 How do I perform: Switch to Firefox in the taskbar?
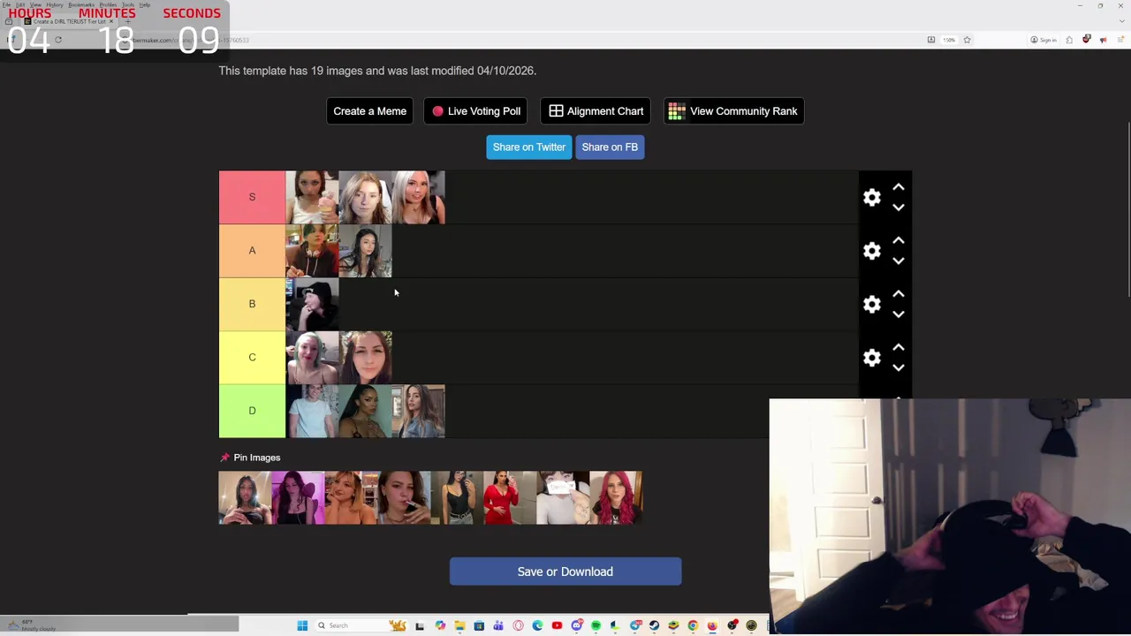pos(712,625)
